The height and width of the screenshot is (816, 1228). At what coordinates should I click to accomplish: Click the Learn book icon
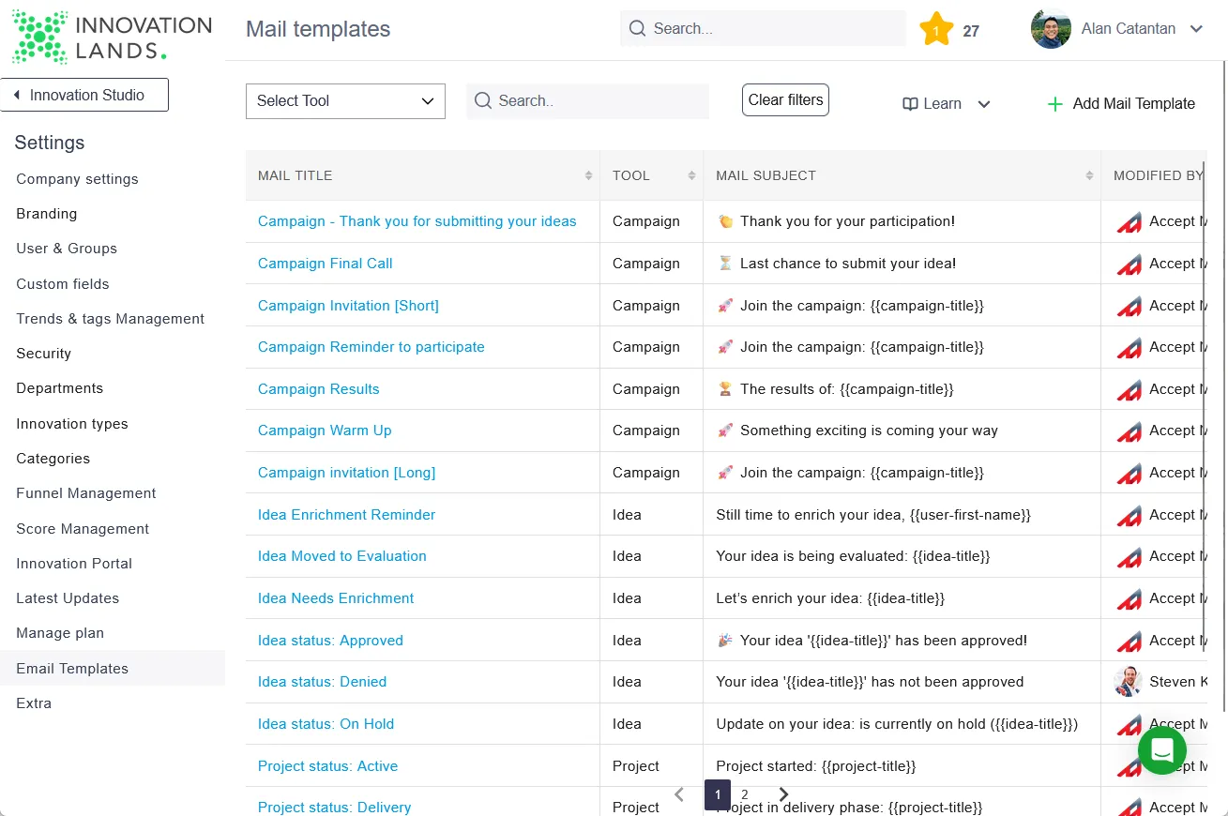(910, 104)
